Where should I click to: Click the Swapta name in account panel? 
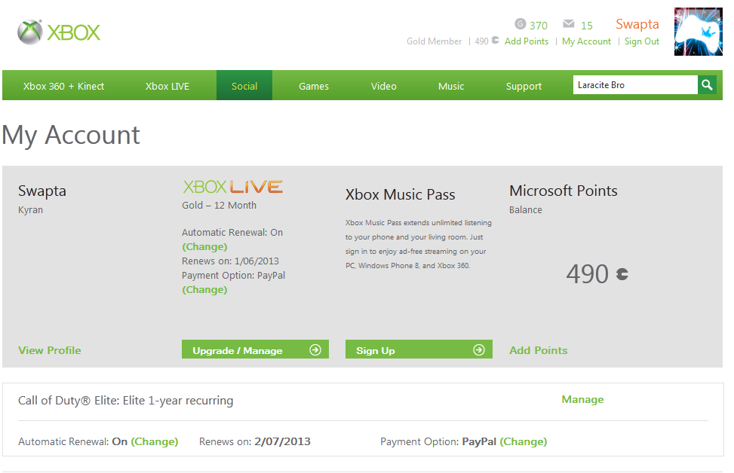(x=42, y=191)
